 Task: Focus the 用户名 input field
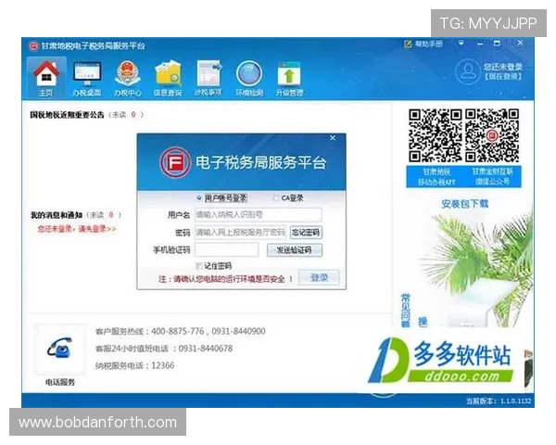click(x=257, y=214)
